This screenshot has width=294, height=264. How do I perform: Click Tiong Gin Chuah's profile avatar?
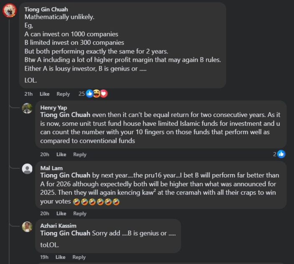coord(10,10)
